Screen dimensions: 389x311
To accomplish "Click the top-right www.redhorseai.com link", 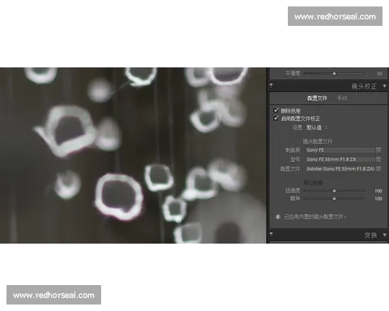I will [x=334, y=16].
